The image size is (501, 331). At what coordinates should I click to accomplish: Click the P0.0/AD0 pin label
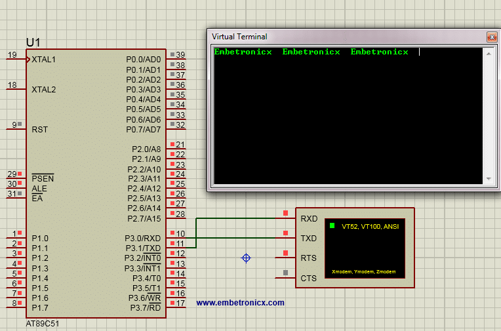pyautogui.click(x=144, y=60)
